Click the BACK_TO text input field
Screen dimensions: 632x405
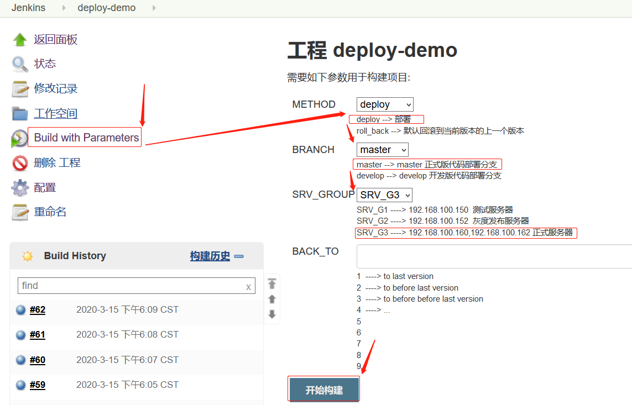494,256
